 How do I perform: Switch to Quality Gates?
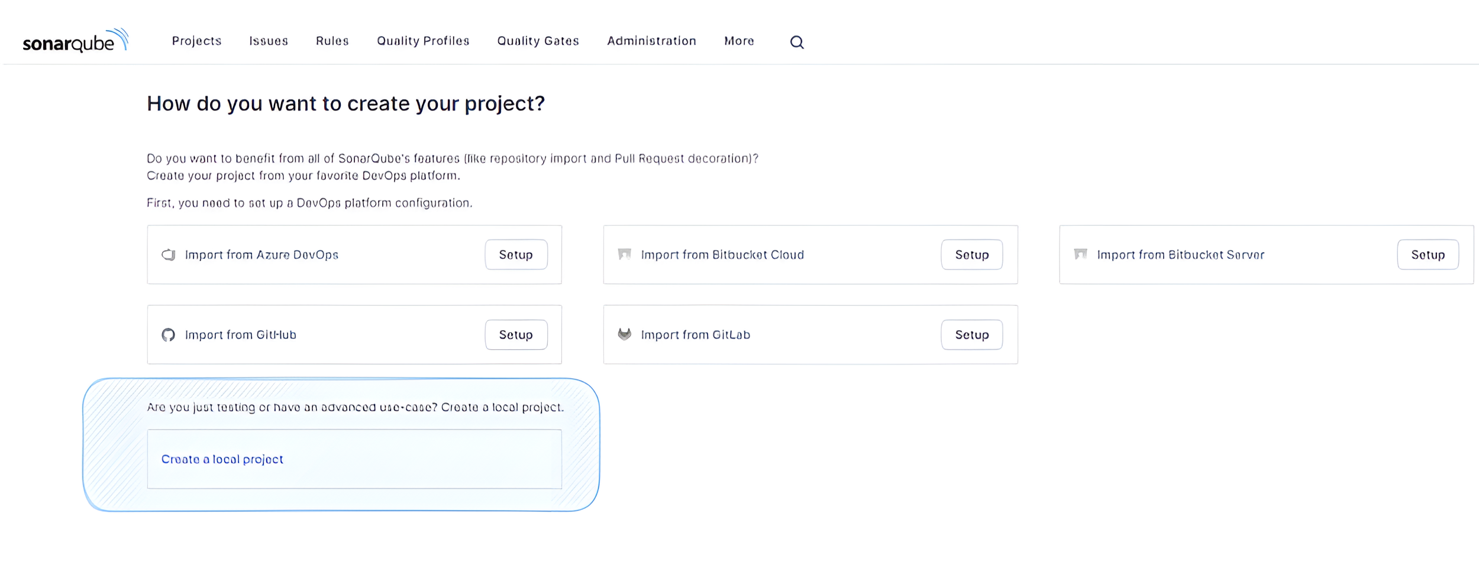[538, 41]
